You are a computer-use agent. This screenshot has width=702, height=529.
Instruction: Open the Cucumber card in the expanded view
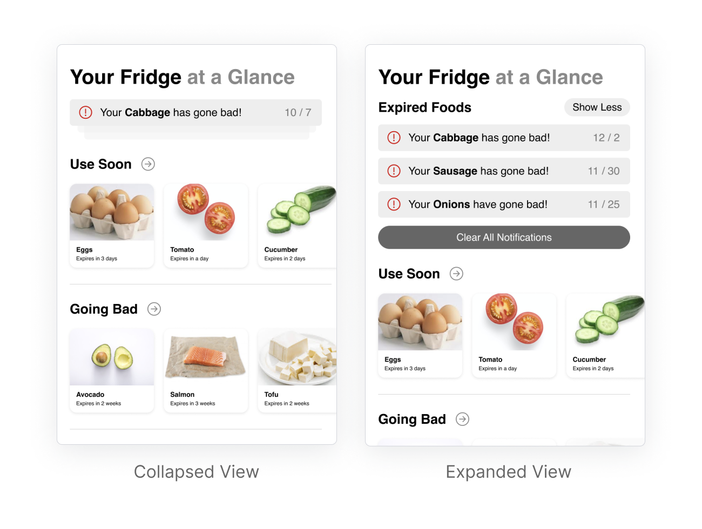605,335
